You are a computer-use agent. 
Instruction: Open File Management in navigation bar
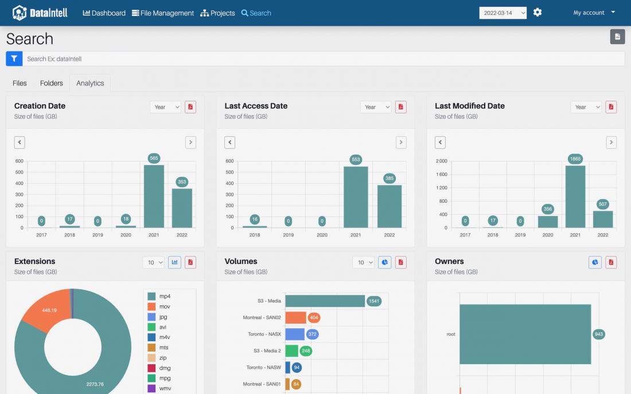tap(163, 13)
